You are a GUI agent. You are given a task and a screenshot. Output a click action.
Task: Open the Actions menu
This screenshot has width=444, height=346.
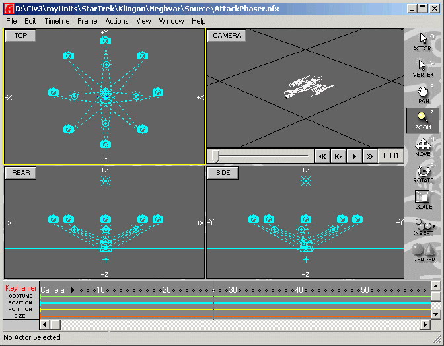coord(117,21)
